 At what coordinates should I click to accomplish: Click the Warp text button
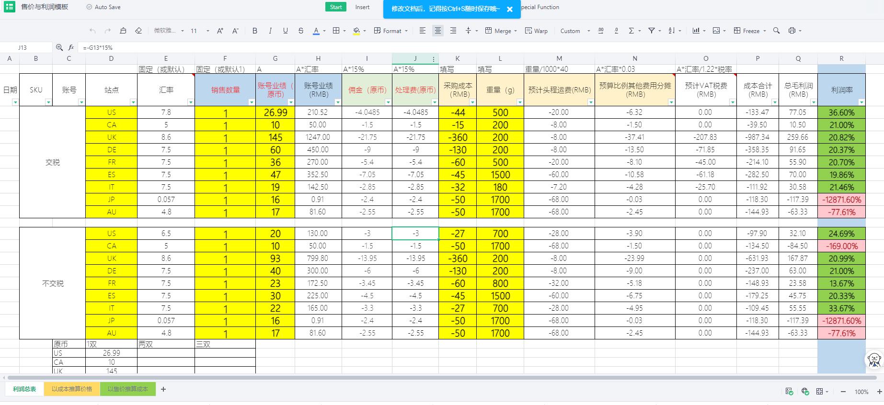(536, 31)
